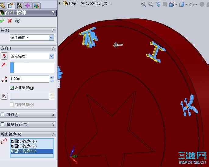Click the coordinate triad in the viewport

point(73,155)
